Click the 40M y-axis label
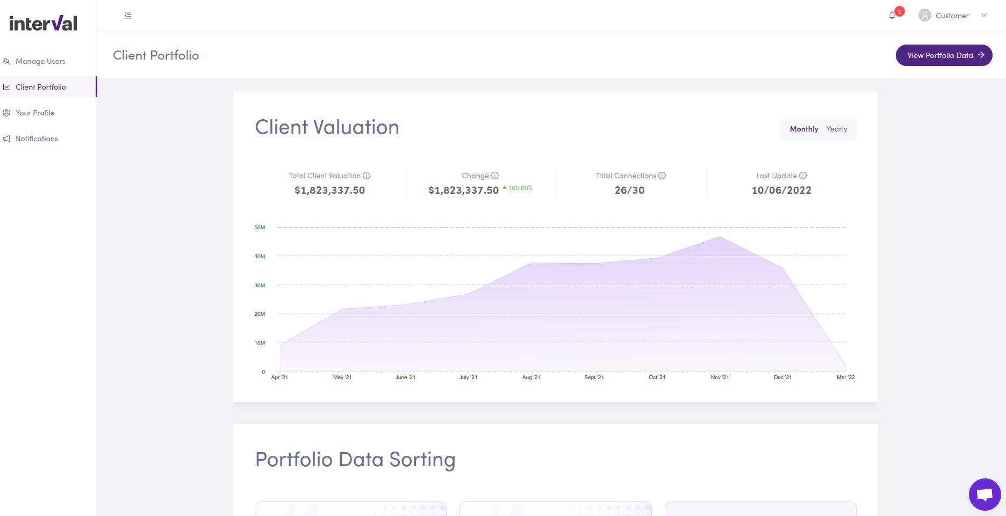 click(260, 257)
